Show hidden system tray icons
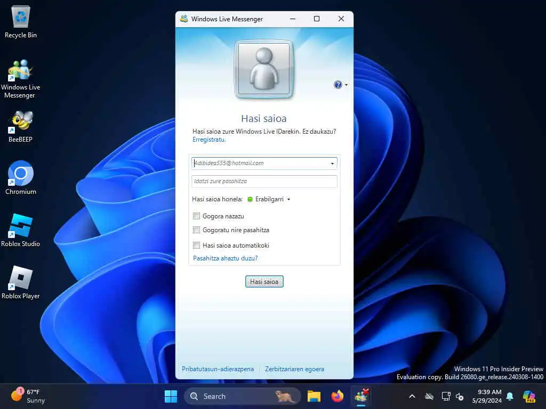The height and width of the screenshot is (409, 546). click(412, 396)
